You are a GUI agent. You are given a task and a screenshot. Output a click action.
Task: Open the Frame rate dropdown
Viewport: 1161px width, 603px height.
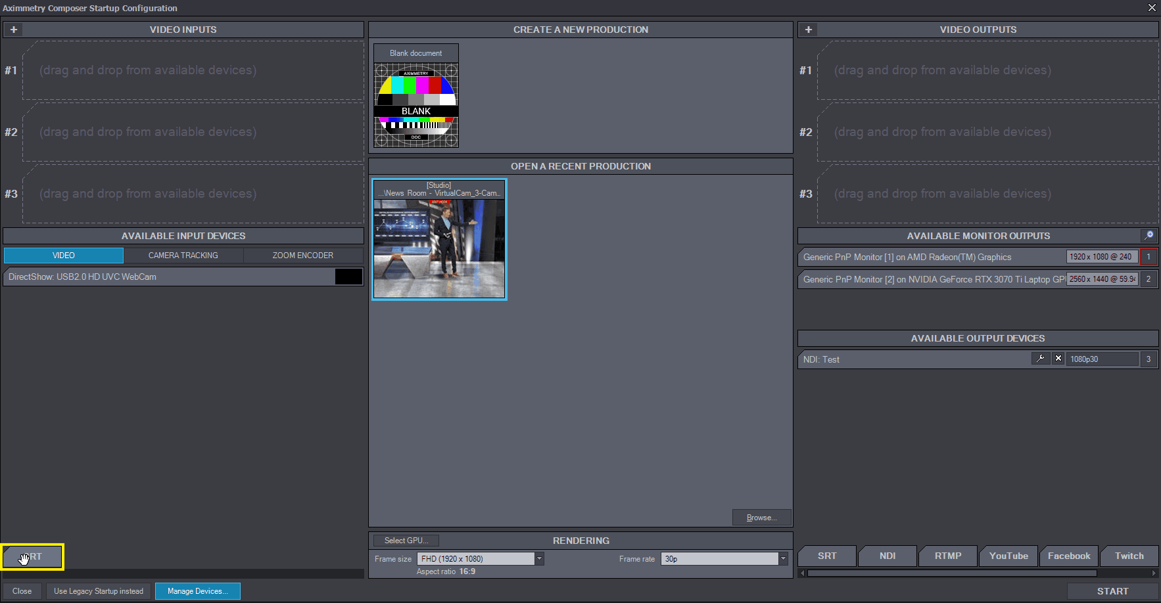tap(724, 559)
